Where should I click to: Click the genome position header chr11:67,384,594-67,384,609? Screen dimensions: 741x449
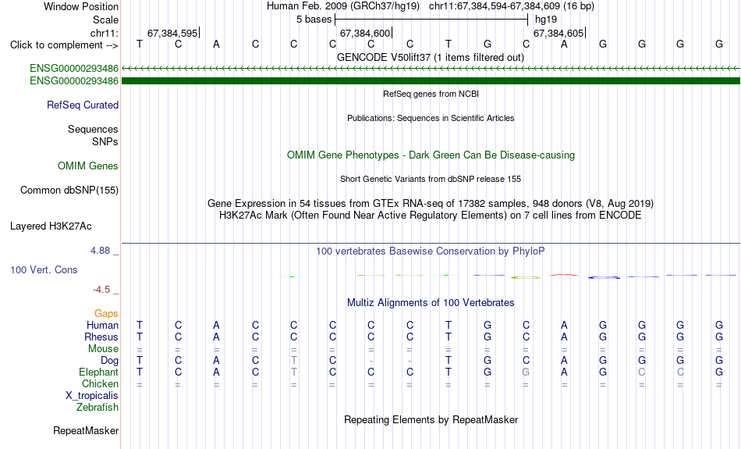click(x=512, y=6)
